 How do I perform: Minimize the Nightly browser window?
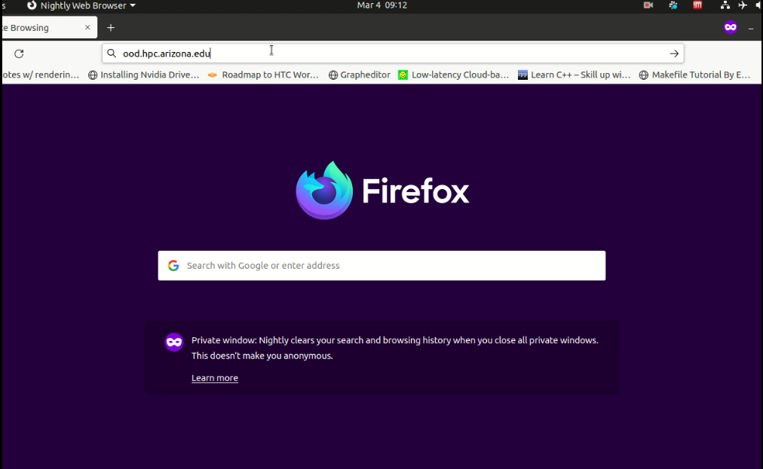[x=751, y=28]
